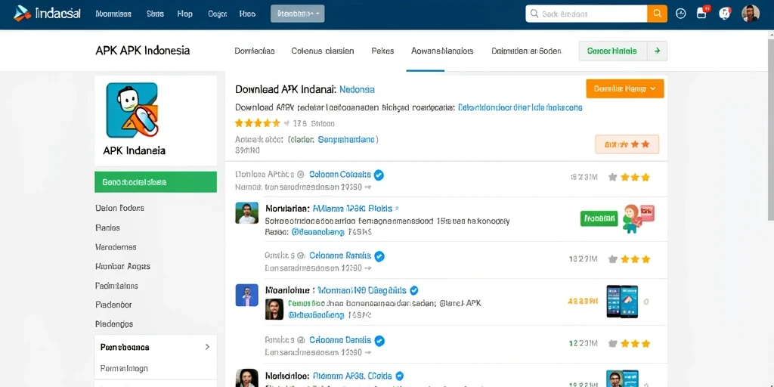Click the grey star in Colonne Ramtis row
This screenshot has width=774, height=387.
612,259
